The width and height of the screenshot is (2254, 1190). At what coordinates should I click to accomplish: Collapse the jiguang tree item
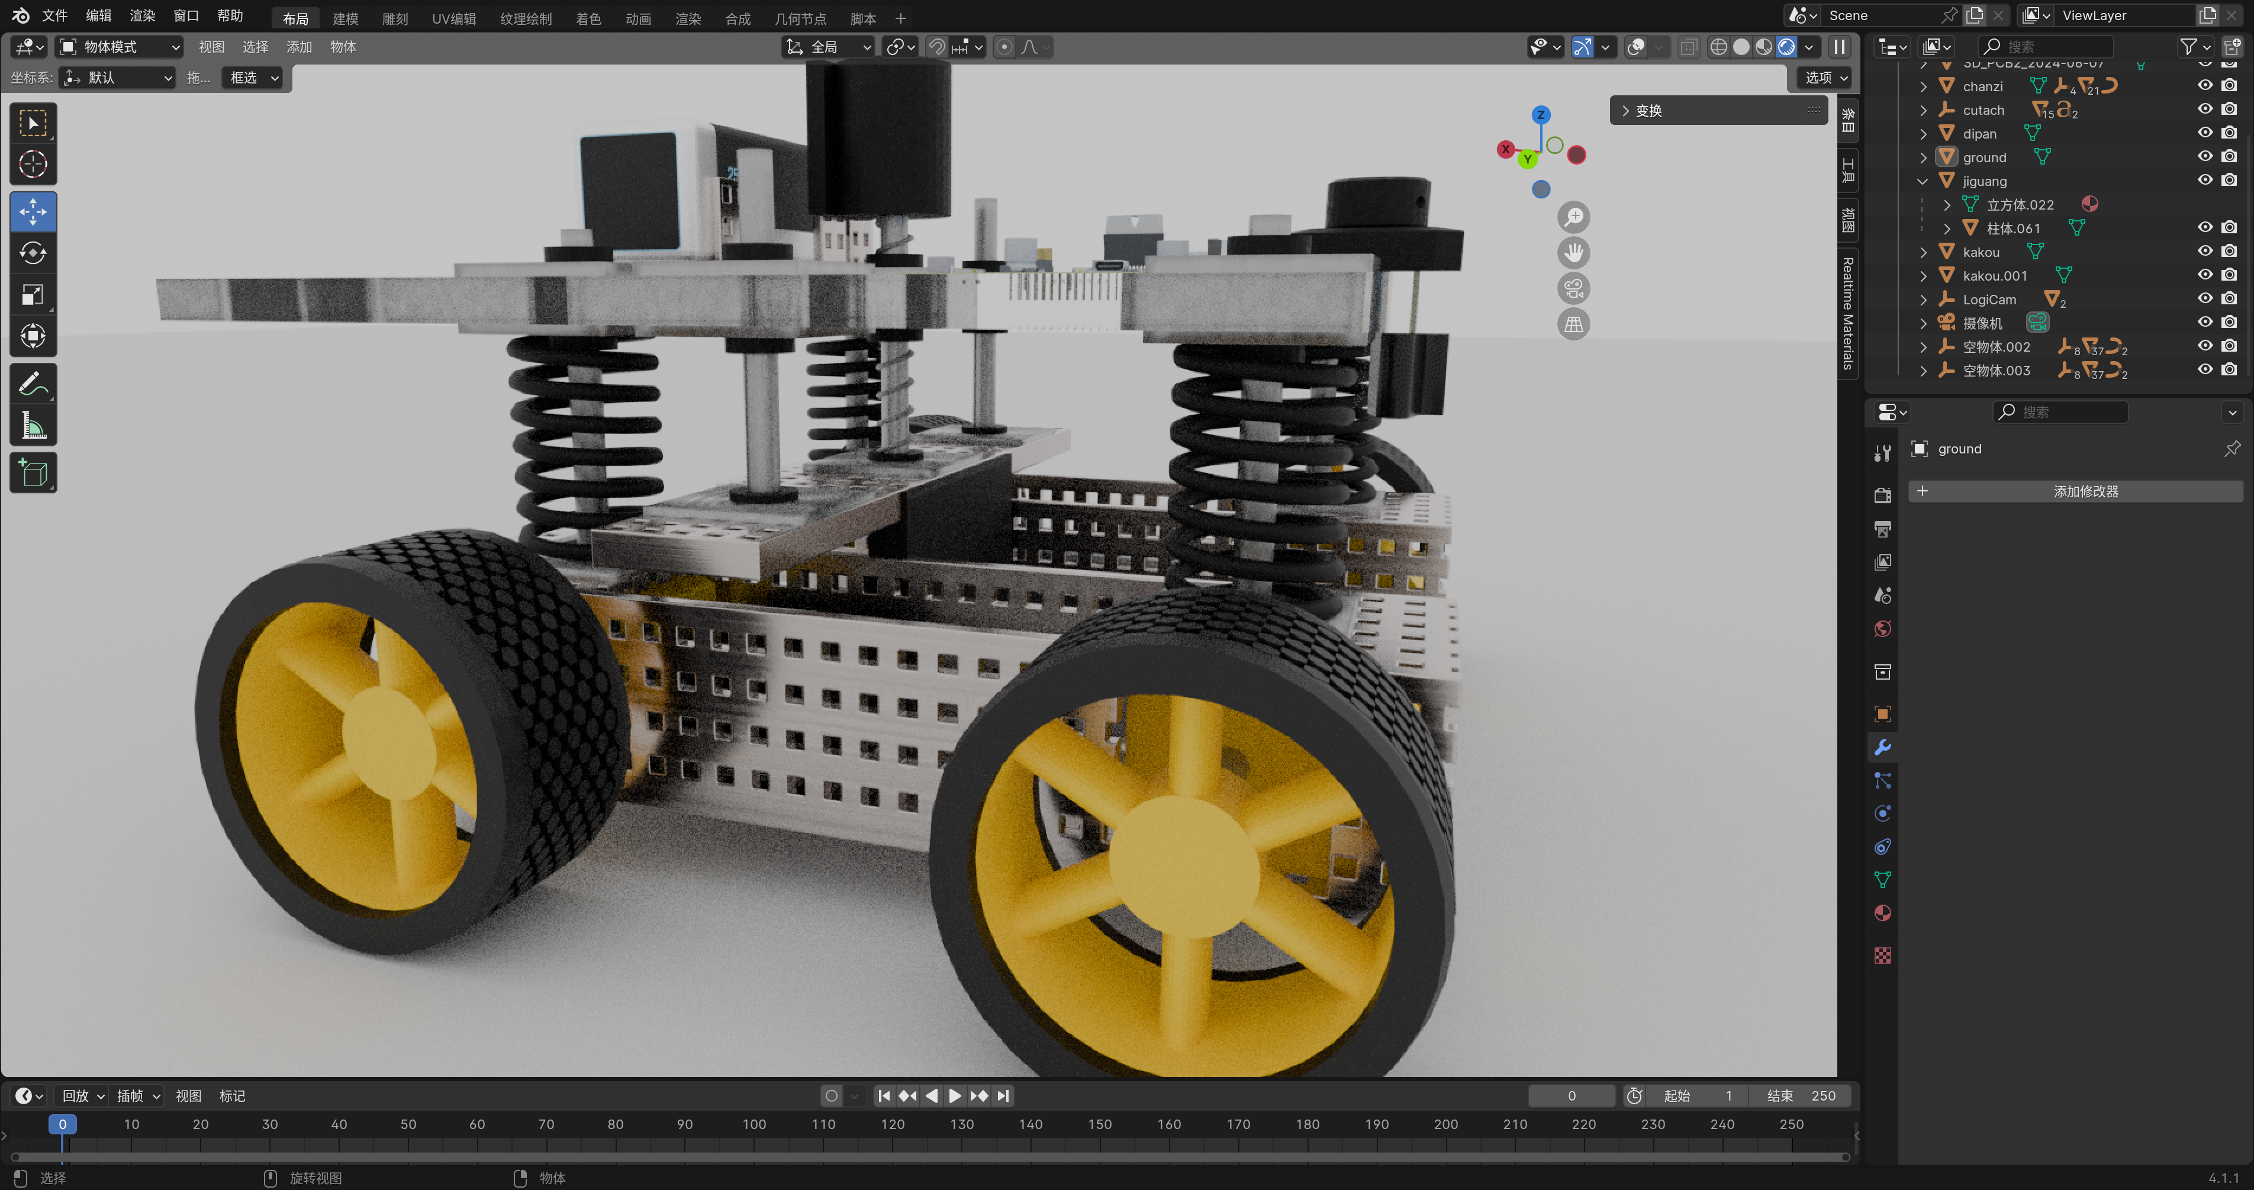pyautogui.click(x=1923, y=181)
